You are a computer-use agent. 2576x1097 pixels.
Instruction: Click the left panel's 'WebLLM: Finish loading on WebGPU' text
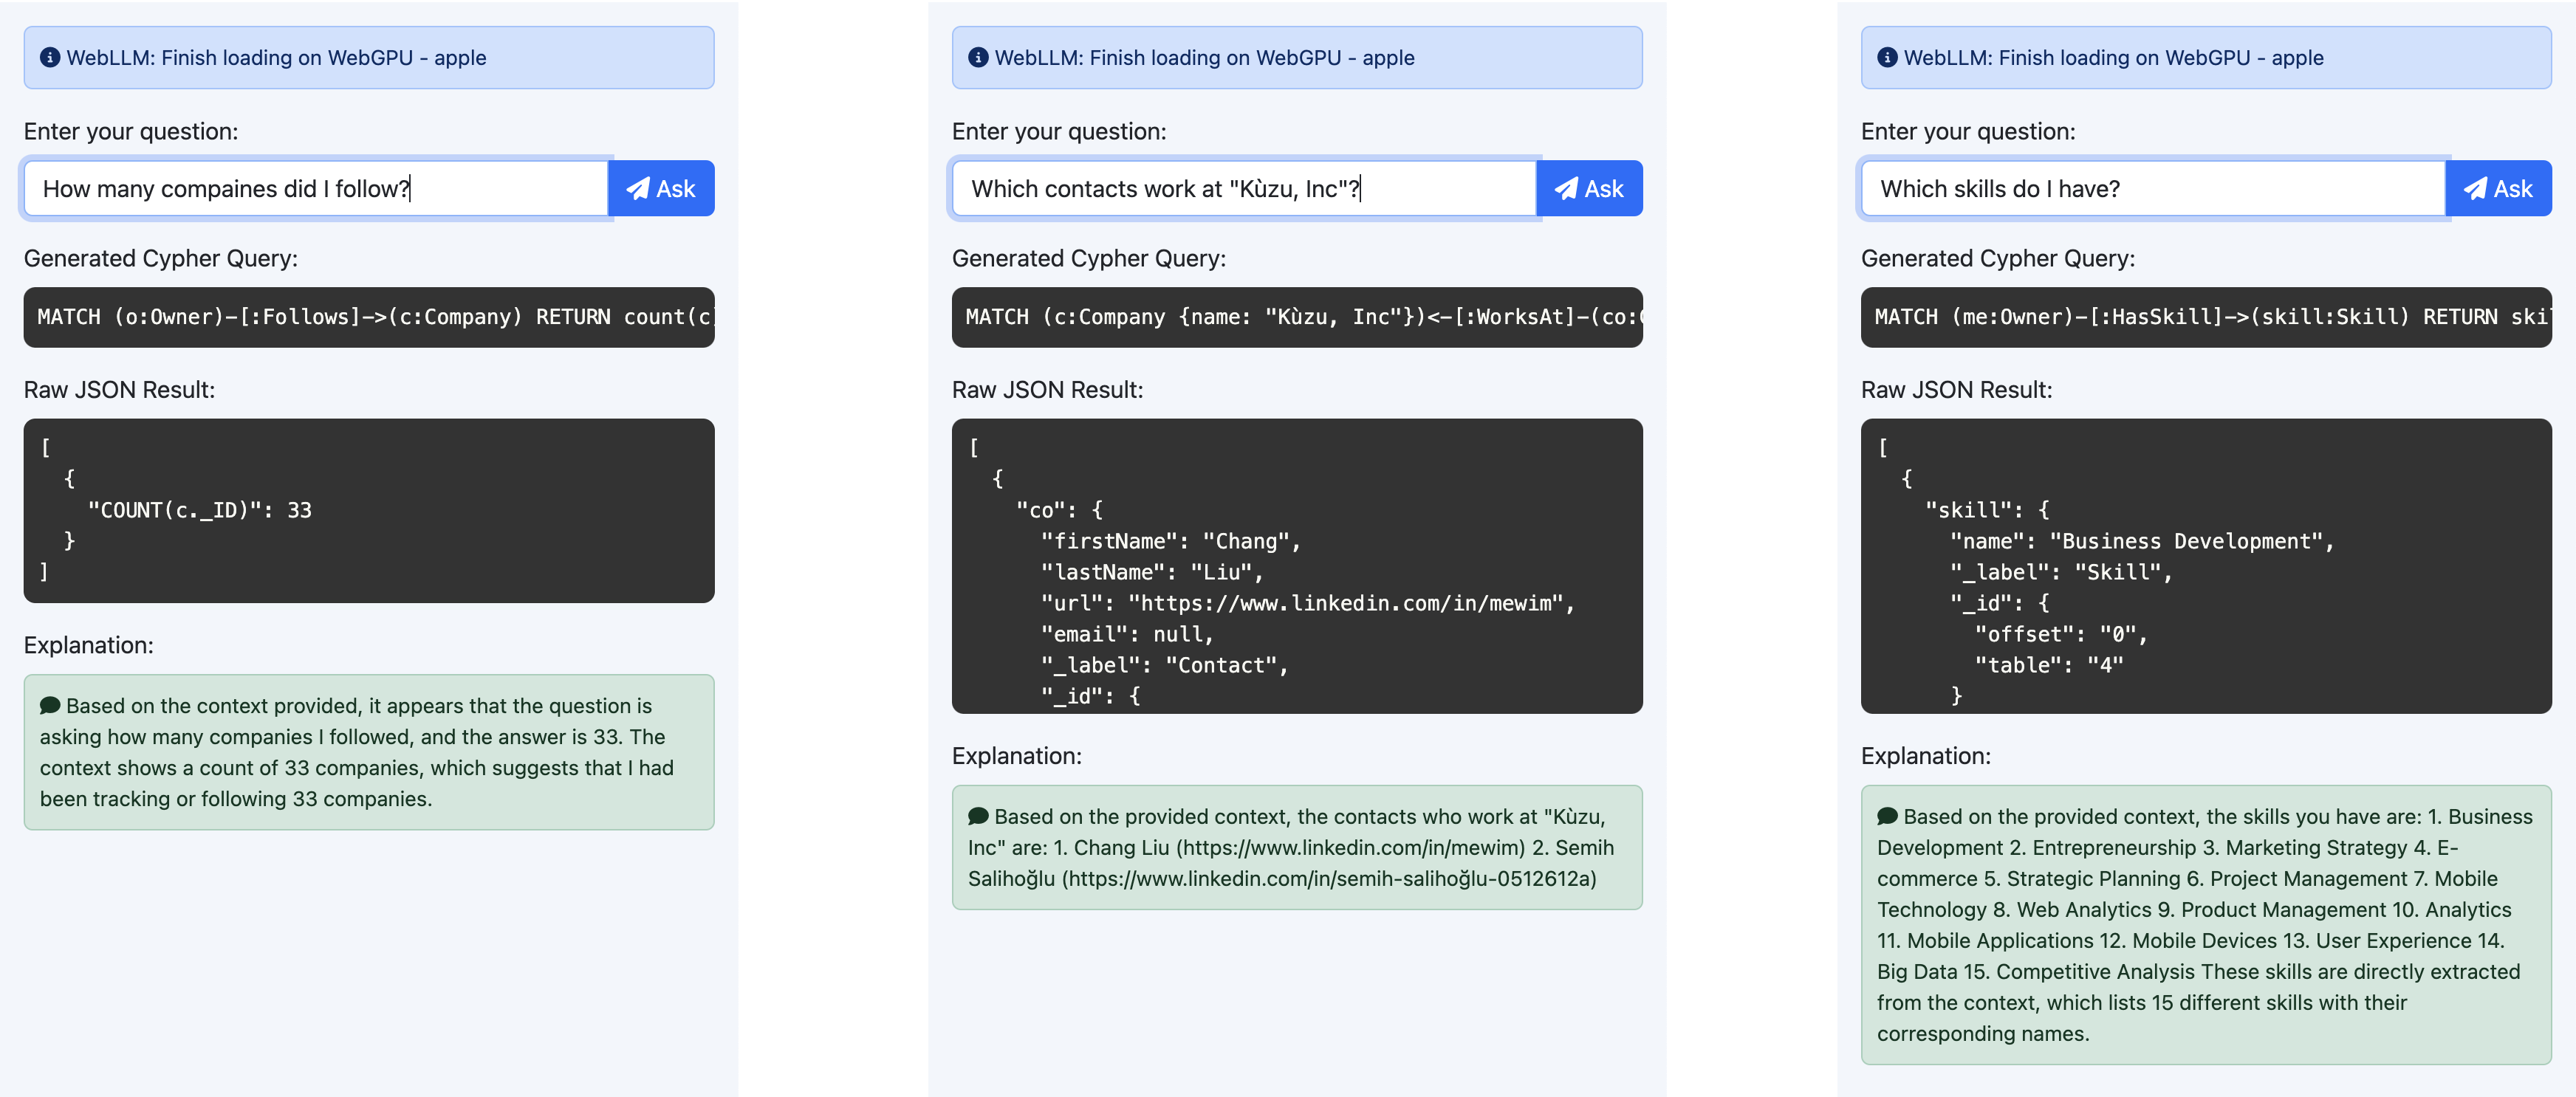tap(276, 58)
